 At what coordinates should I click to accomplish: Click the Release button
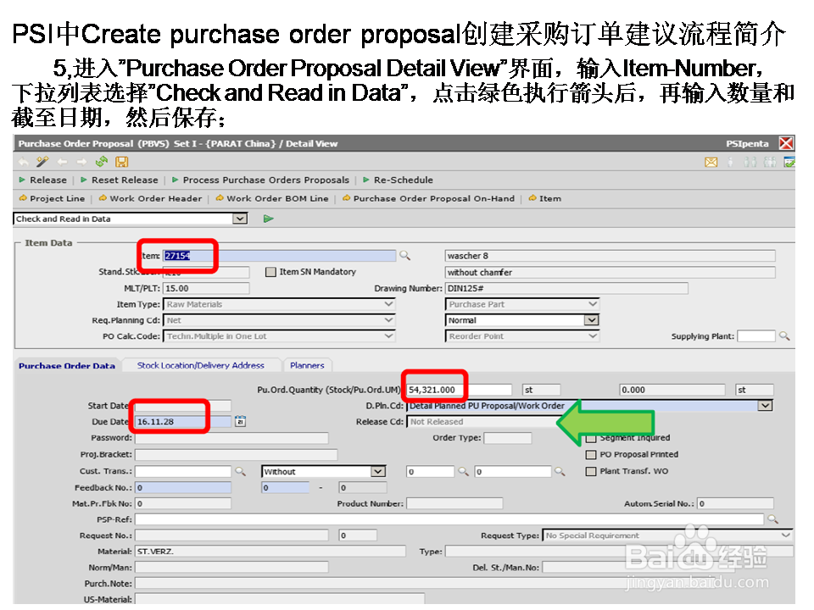(x=47, y=180)
